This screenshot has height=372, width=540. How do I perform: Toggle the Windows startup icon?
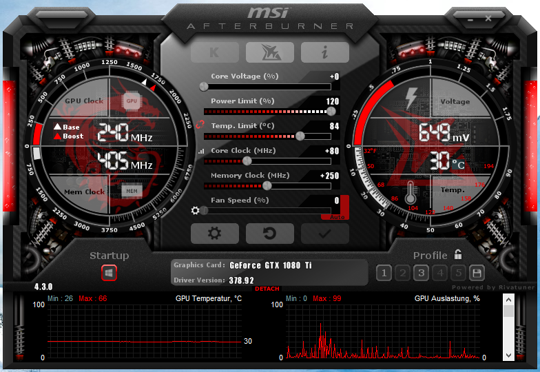109,273
